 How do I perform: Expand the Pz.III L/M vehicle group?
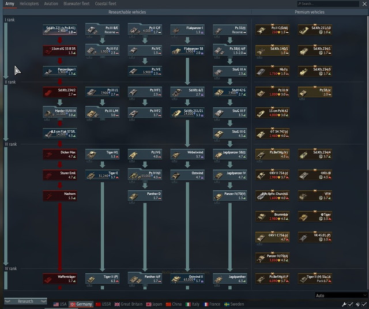103,113
